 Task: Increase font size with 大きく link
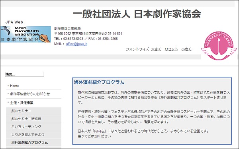pyautogui.click(x=156, y=49)
